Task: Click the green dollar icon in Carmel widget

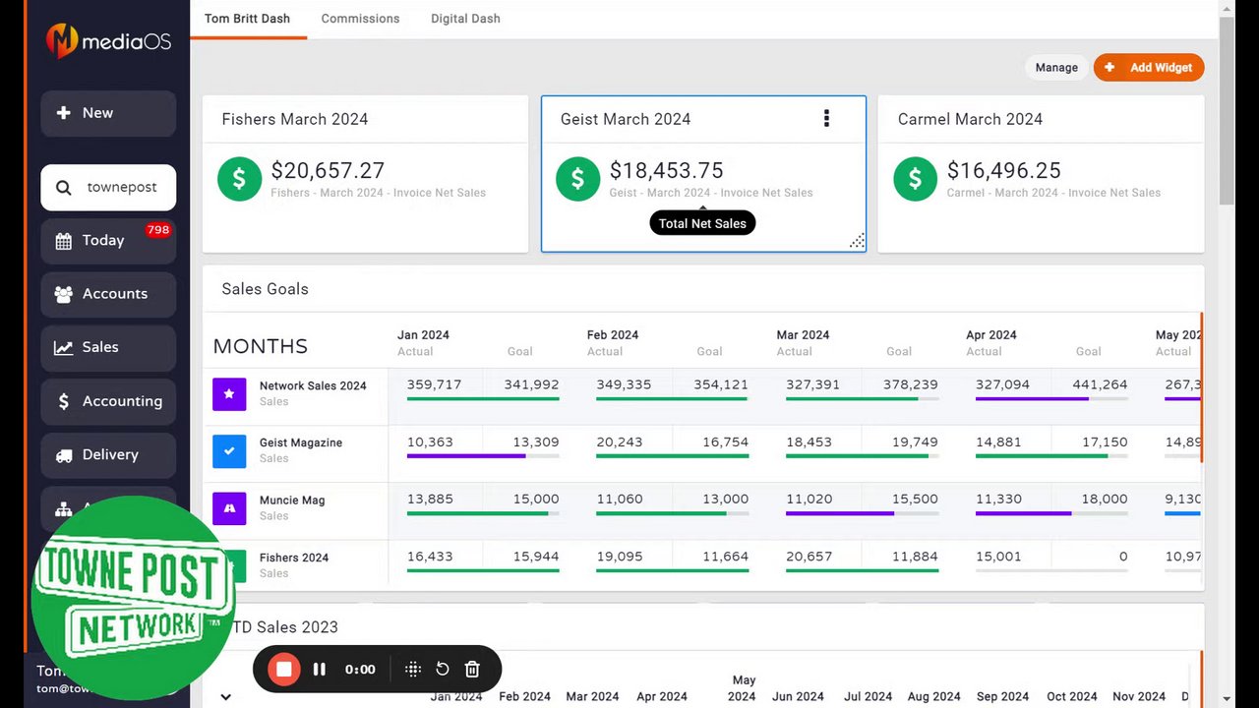Action: click(x=915, y=179)
